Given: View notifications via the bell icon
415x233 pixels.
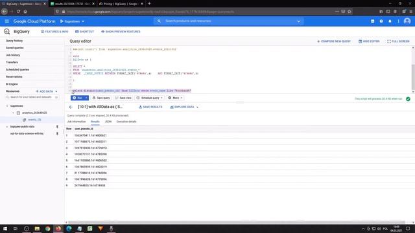Looking at the screenshot, I should pyautogui.click(x=390, y=21).
